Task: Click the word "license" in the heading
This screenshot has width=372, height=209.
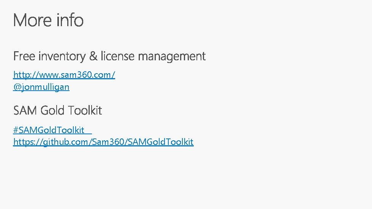Action: coord(117,57)
